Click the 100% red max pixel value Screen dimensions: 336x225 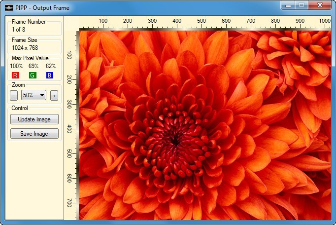coord(16,66)
